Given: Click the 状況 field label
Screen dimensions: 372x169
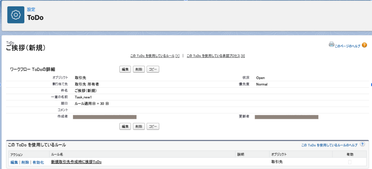Looking at the screenshot, I should tap(246, 78).
